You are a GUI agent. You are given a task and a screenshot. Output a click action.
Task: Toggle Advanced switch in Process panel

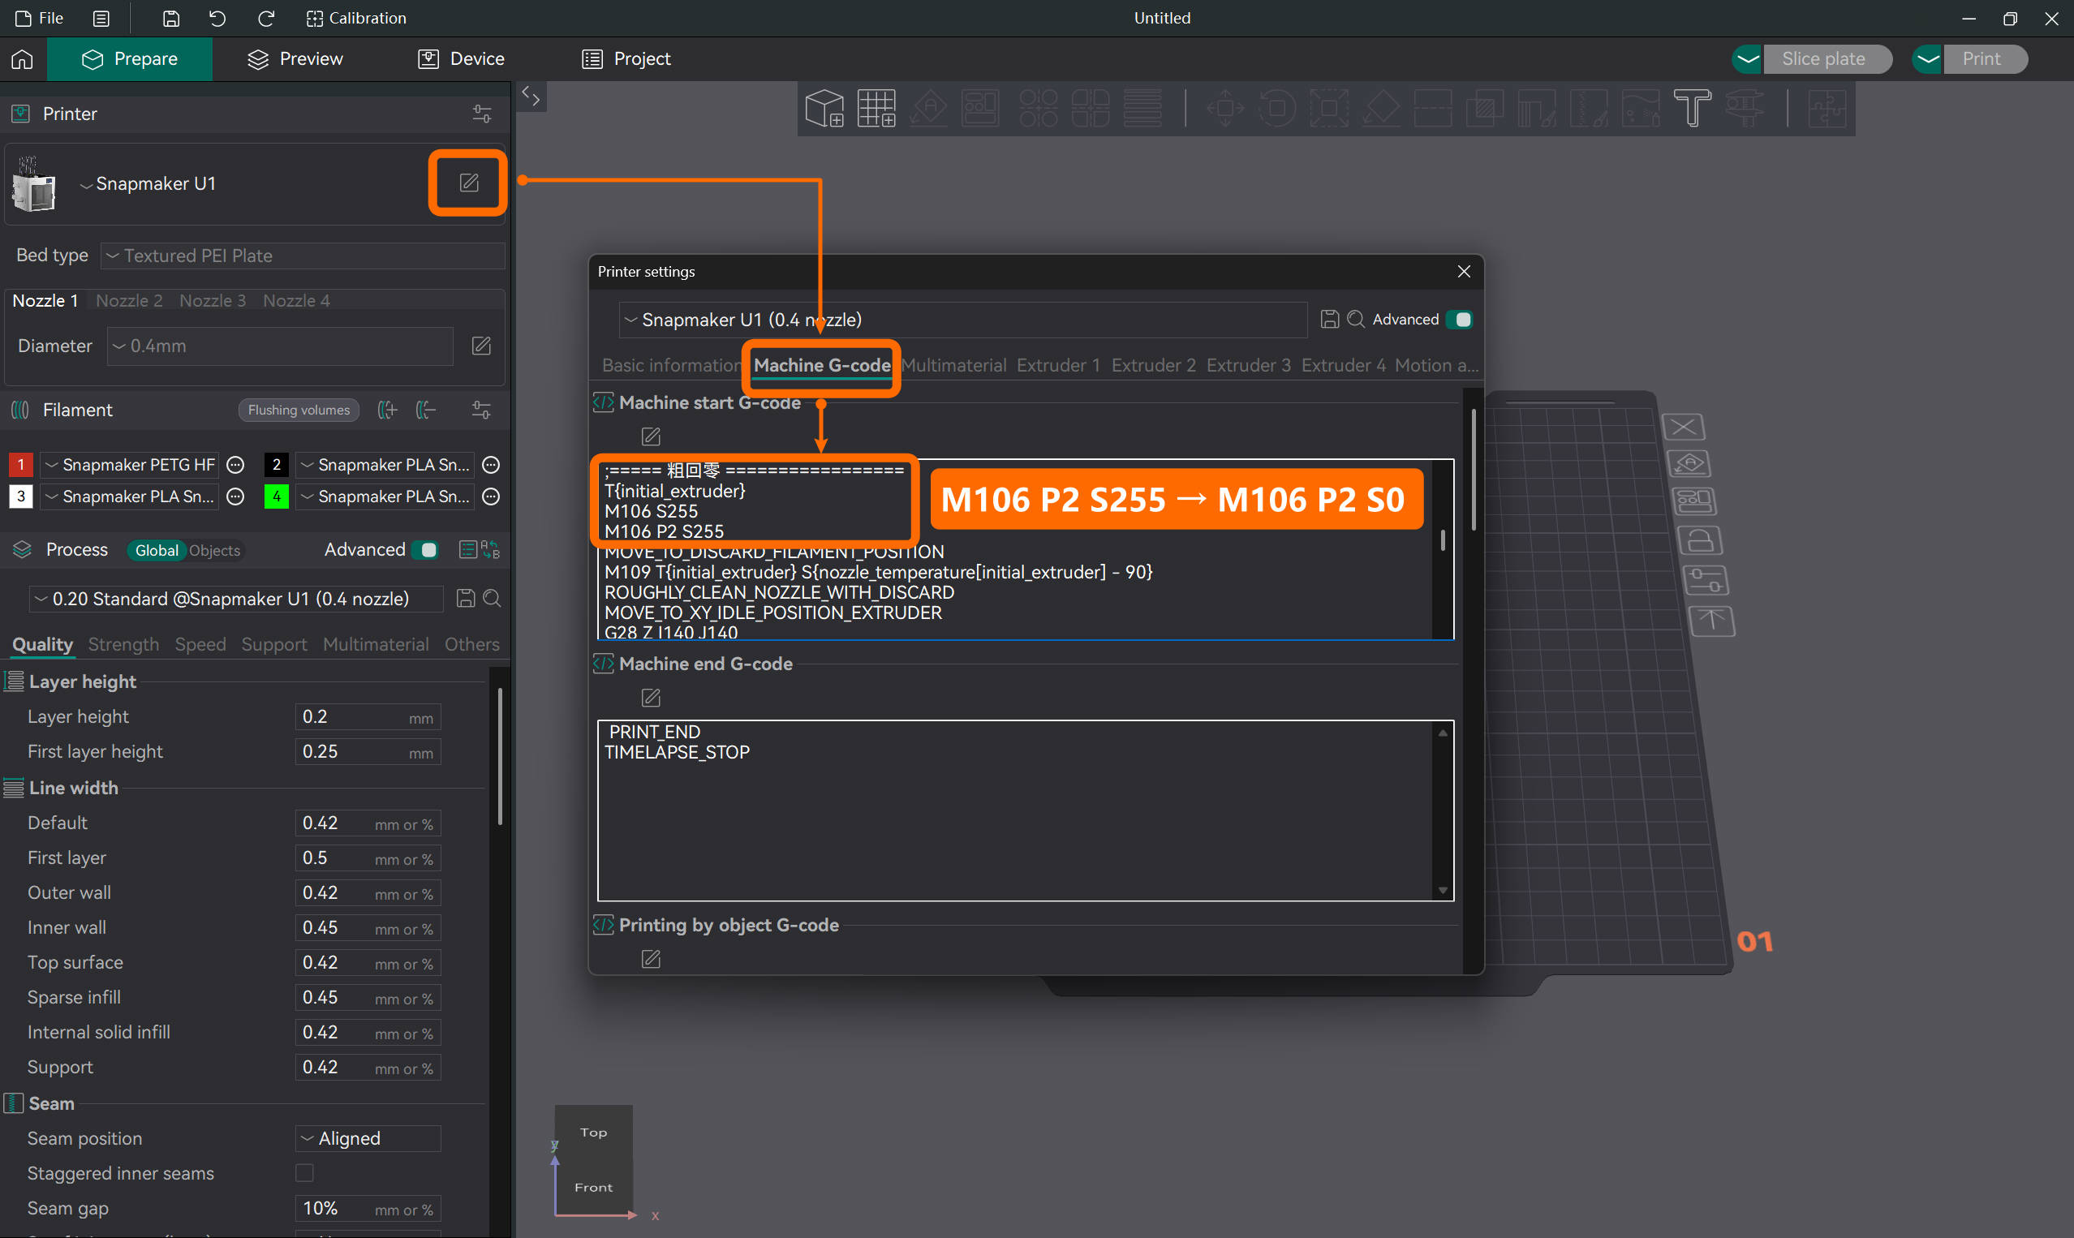click(427, 550)
